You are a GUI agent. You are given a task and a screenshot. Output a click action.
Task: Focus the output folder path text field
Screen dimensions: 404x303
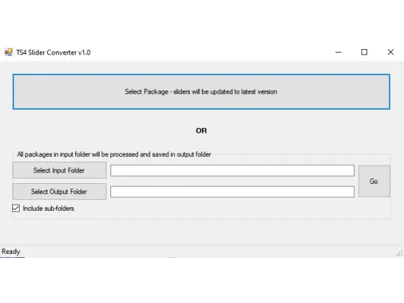(x=232, y=192)
